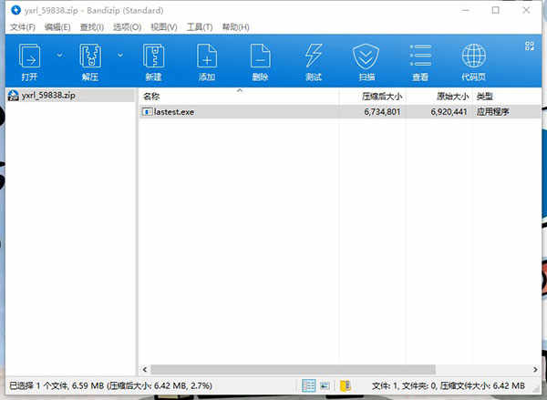This screenshot has width=547, height=400.
Task: Click the yellow archive icon in status bar
Action: click(346, 385)
